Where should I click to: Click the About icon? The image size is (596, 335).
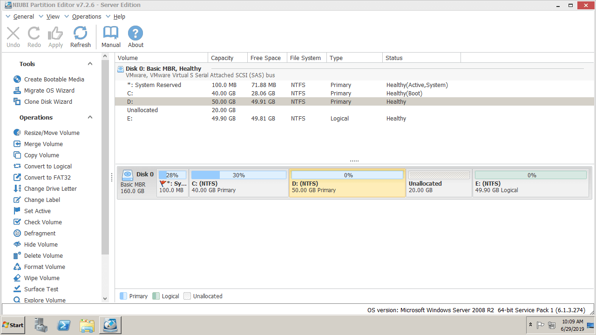[135, 36]
